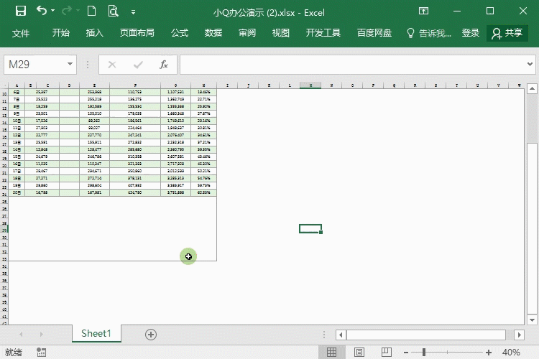This screenshot has height=359, width=539.
Task: Open Print Preview from quick access toolbar
Action: (113, 11)
